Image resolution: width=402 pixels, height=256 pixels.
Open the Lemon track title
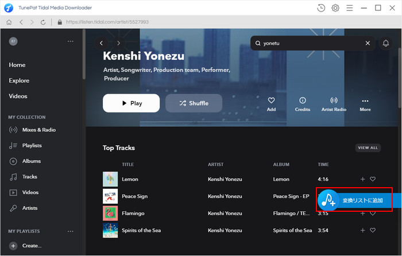pyautogui.click(x=130, y=179)
